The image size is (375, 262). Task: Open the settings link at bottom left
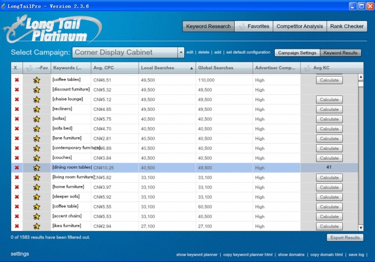[20, 254]
